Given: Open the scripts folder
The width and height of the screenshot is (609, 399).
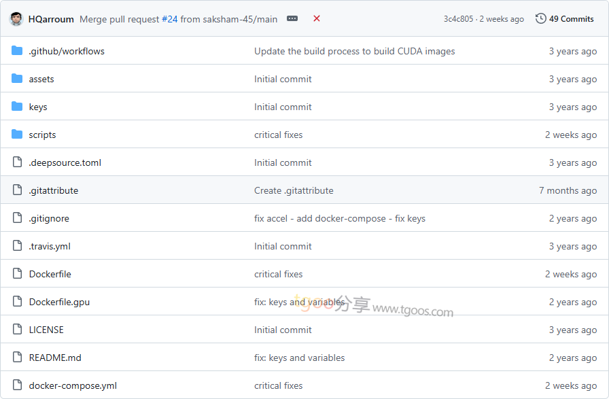Looking at the screenshot, I should point(42,135).
